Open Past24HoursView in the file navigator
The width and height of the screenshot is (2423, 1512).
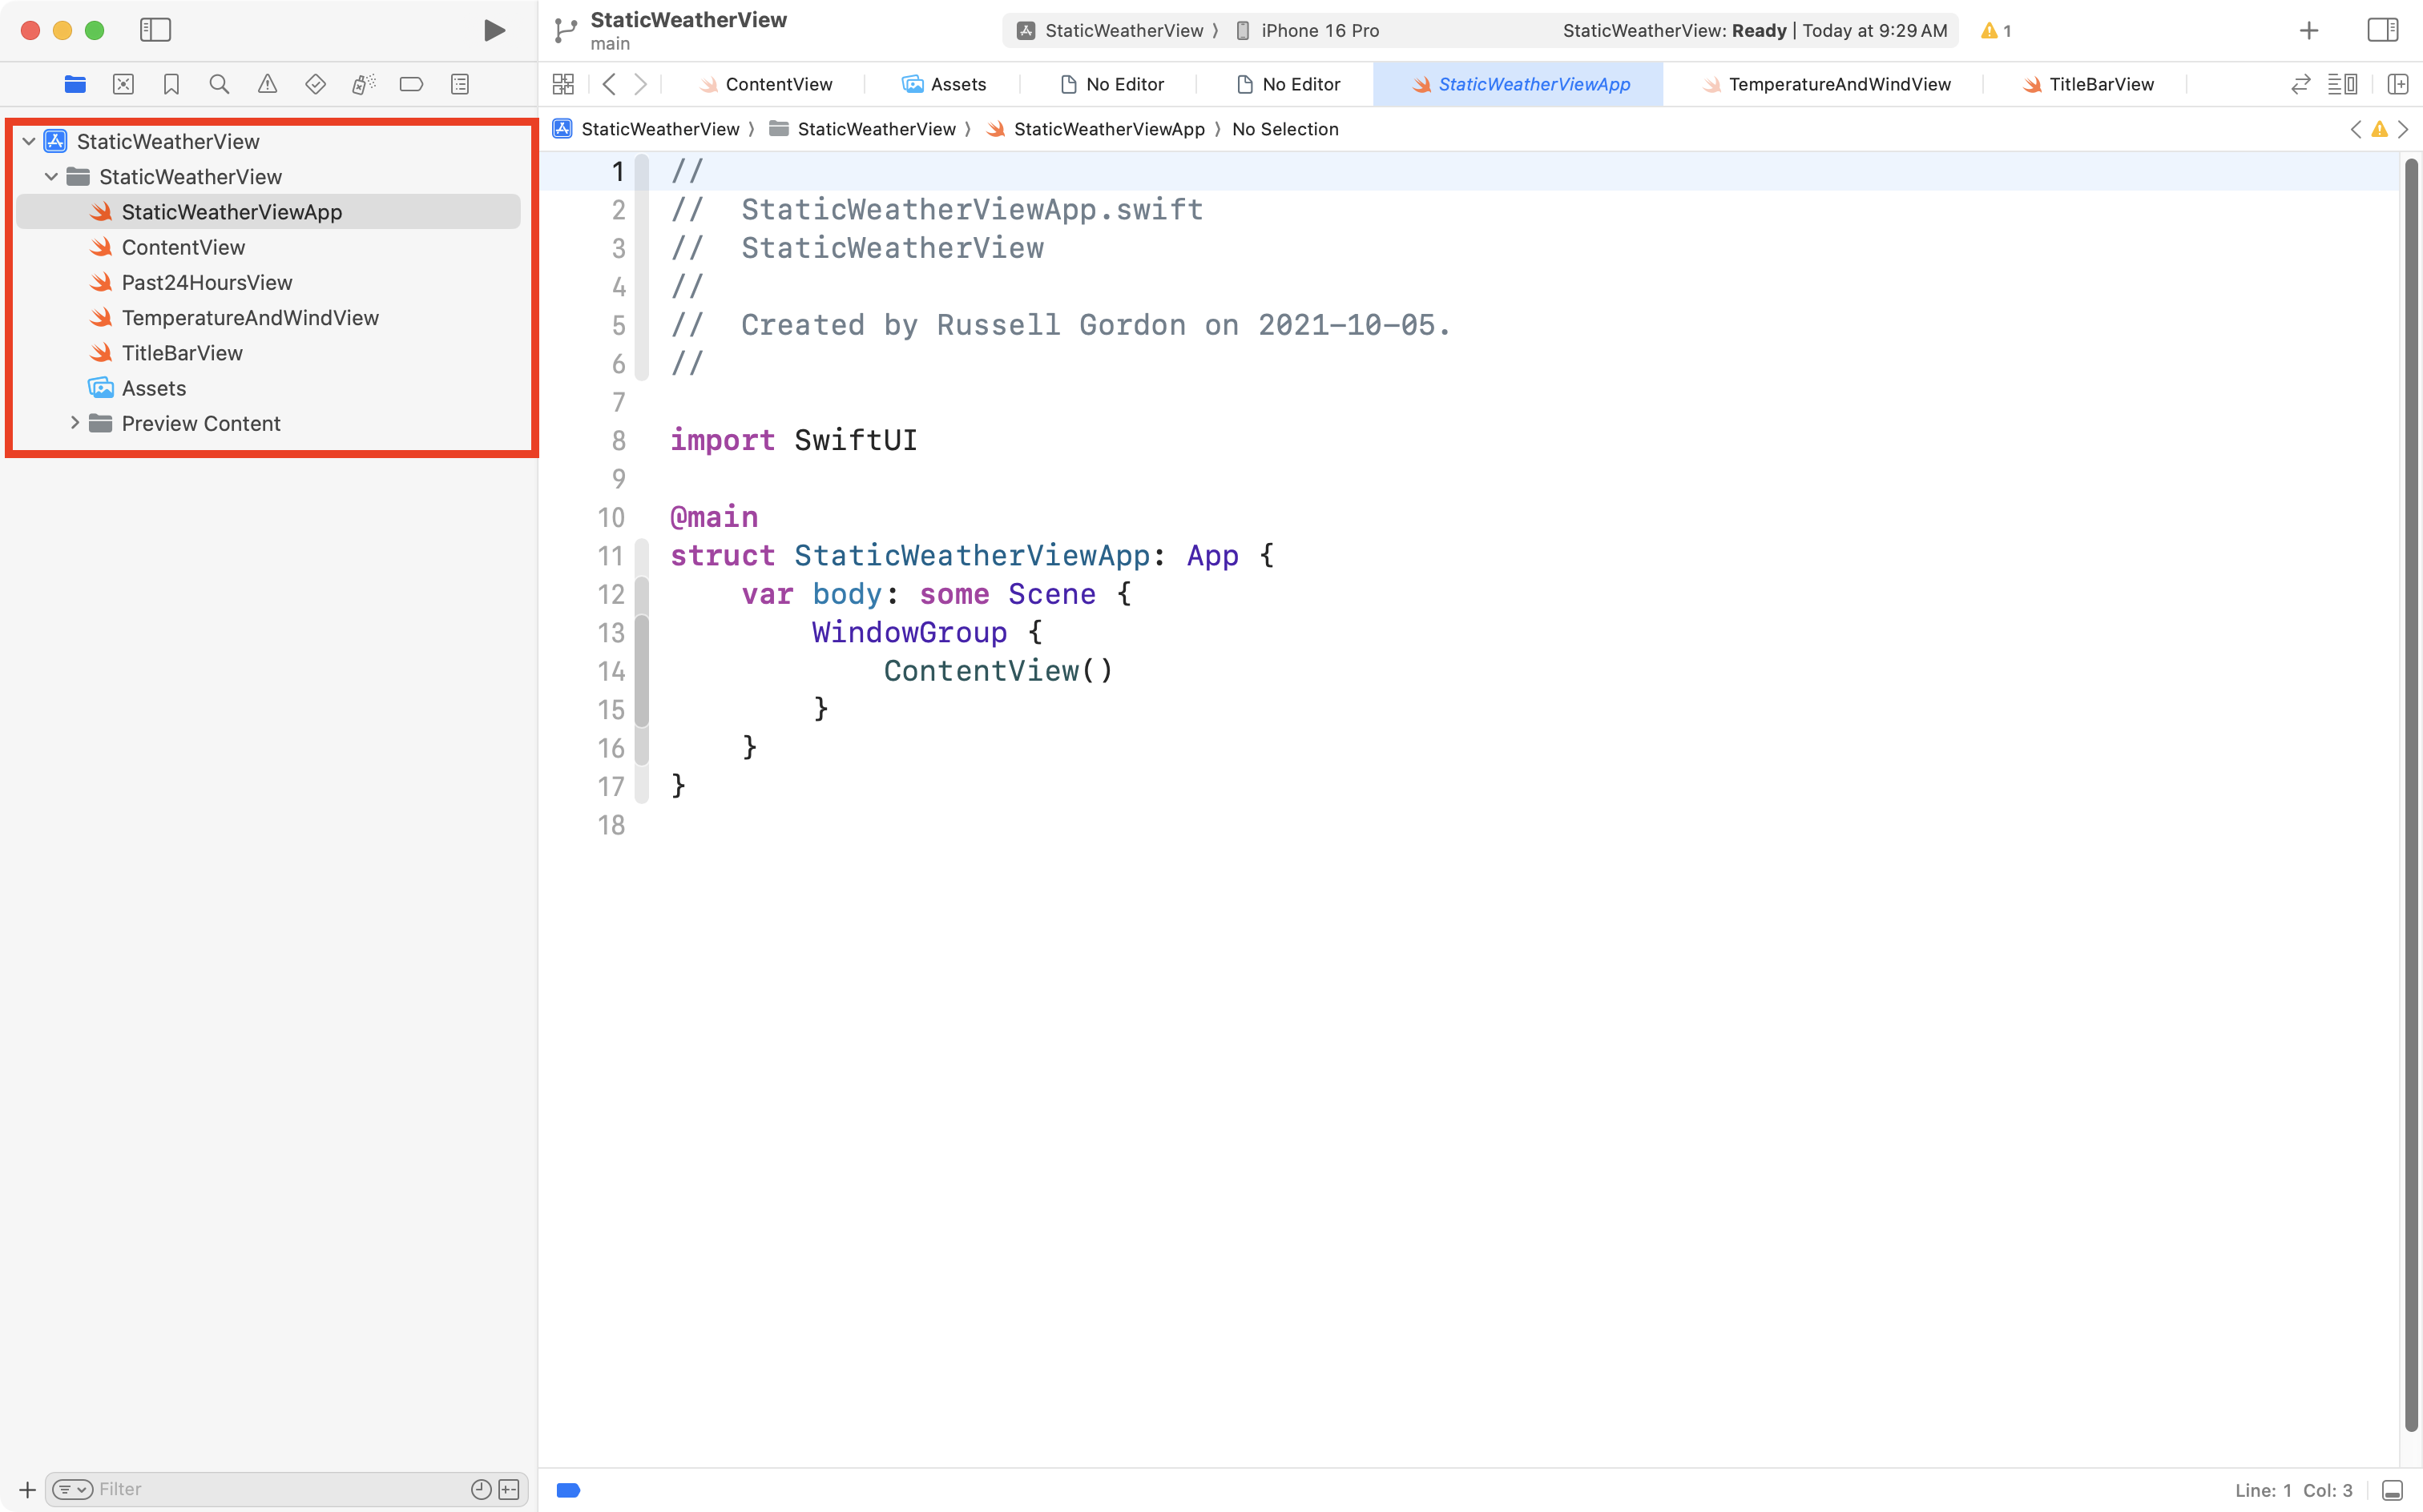pyautogui.click(x=206, y=283)
